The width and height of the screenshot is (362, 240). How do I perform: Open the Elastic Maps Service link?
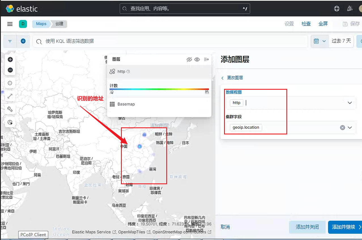pos(94,232)
